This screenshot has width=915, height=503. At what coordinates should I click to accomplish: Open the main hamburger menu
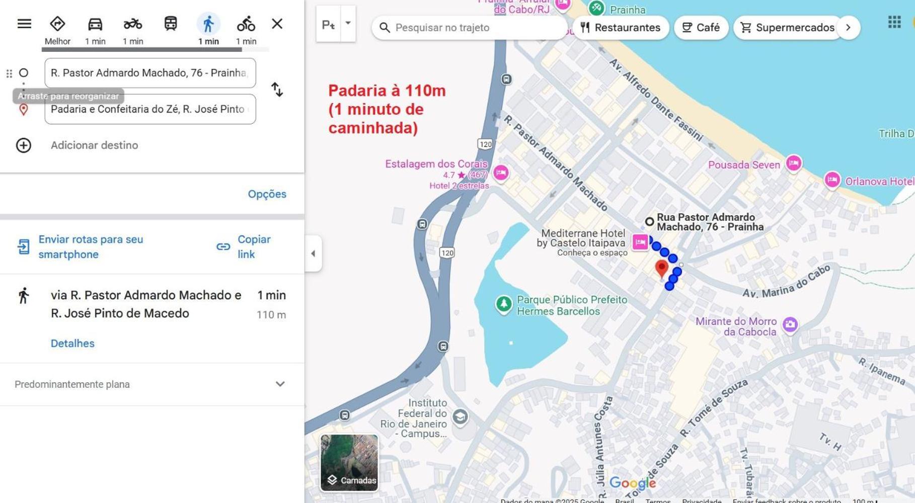click(x=24, y=24)
